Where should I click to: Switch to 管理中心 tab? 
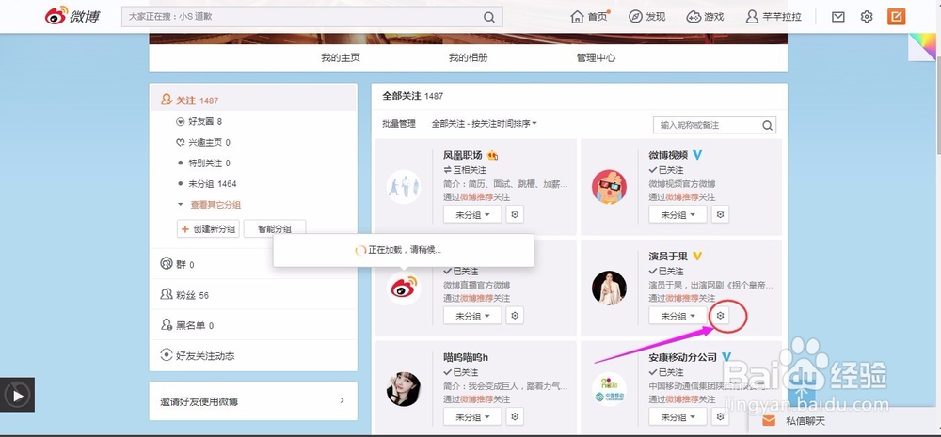(x=596, y=58)
